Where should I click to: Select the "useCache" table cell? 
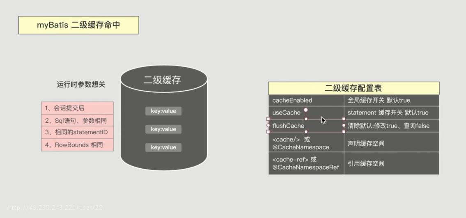(306, 112)
